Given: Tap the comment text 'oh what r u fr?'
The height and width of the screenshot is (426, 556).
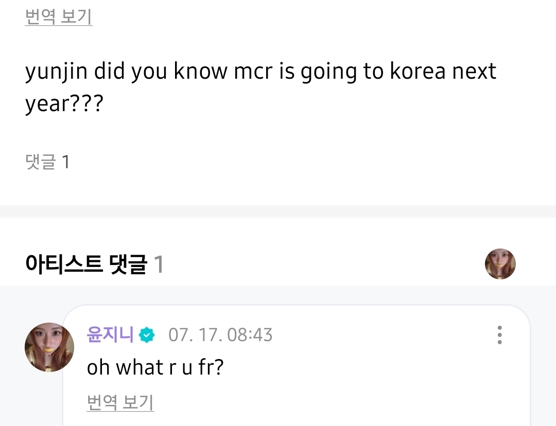Looking at the screenshot, I should [x=155, y=367].
